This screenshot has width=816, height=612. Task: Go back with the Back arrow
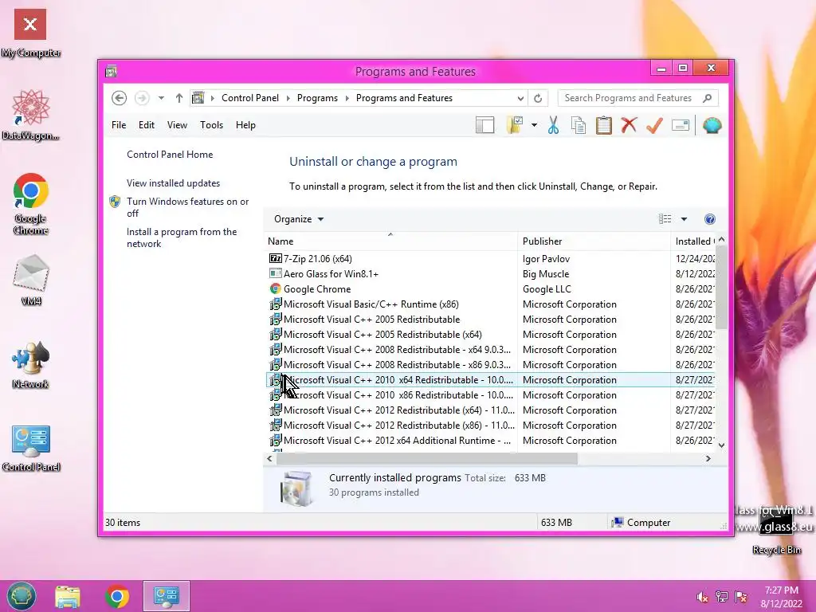tap(120, 98)
